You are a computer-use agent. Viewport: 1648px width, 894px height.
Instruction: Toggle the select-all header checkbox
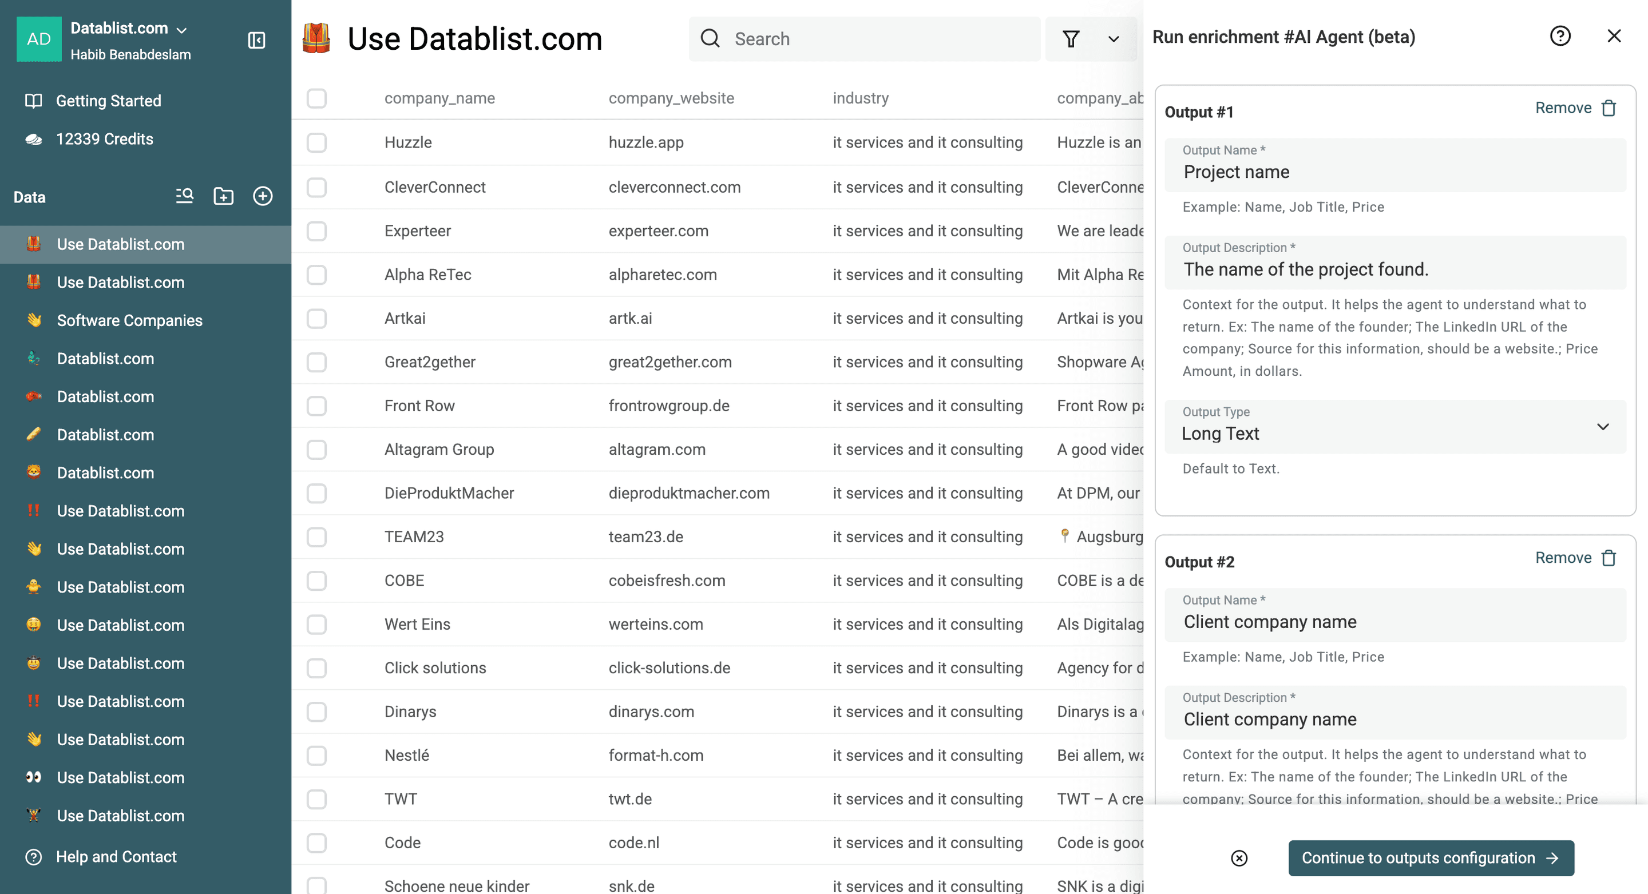coord(316,98)
